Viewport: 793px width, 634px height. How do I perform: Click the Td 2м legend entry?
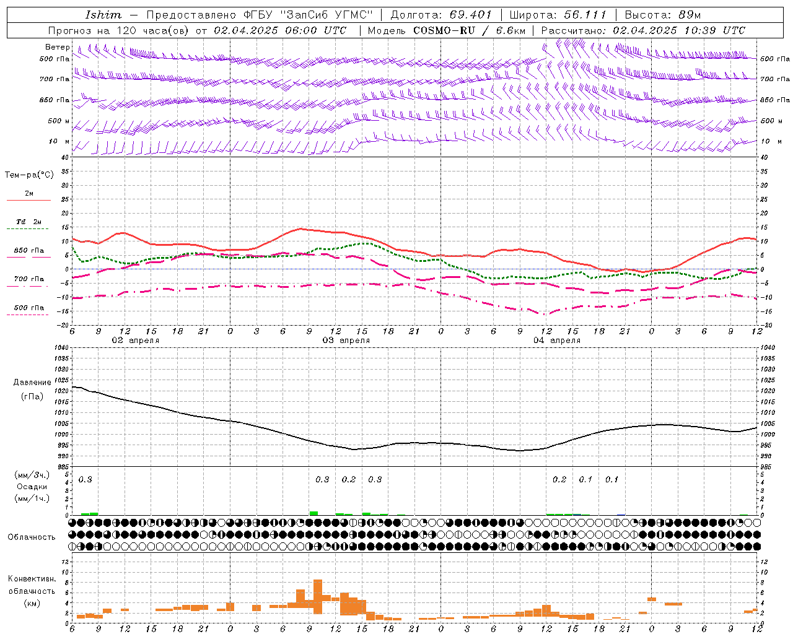(29, 222)
